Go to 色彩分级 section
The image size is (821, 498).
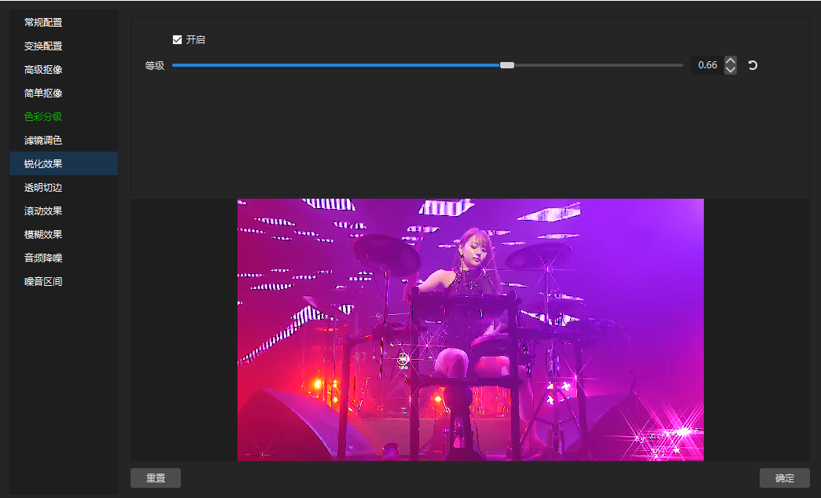64,117
